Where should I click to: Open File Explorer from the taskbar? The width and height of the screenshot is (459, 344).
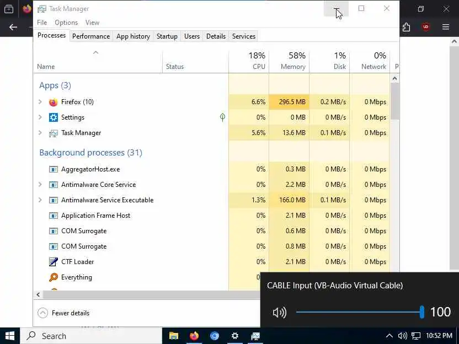coord(174,336)
